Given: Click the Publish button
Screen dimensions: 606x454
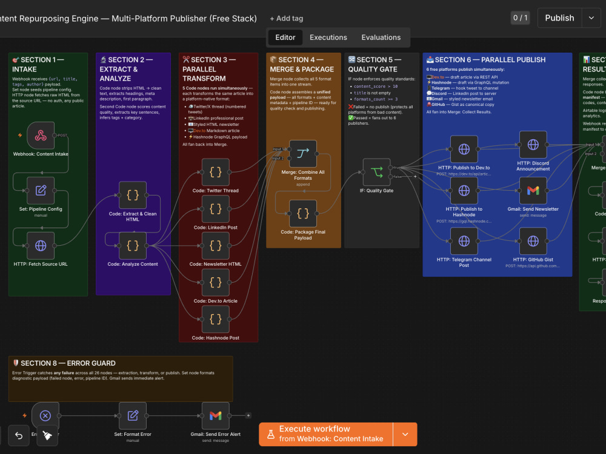Looking at the screenshot, I should [x=559, y=18].
